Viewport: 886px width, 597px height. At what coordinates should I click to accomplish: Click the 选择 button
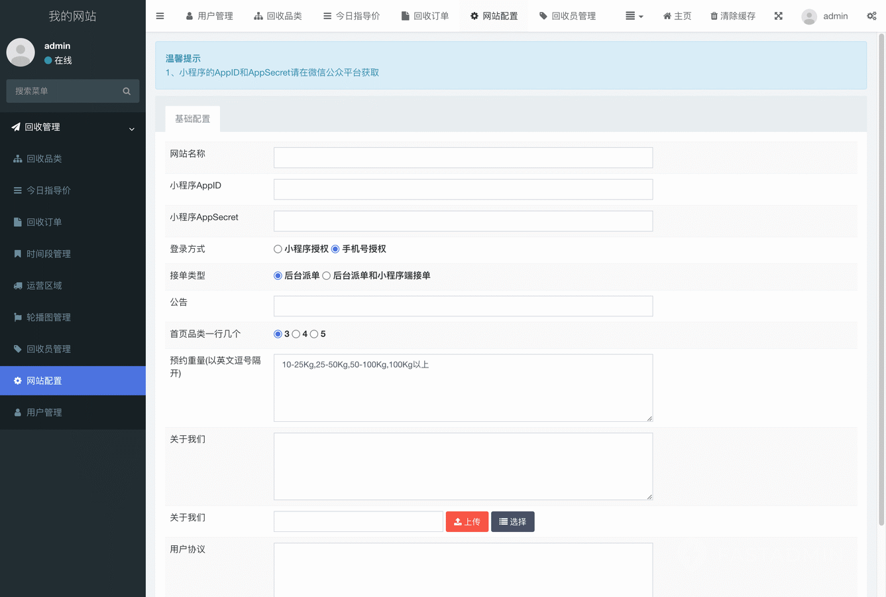click(x=512, y=522)
